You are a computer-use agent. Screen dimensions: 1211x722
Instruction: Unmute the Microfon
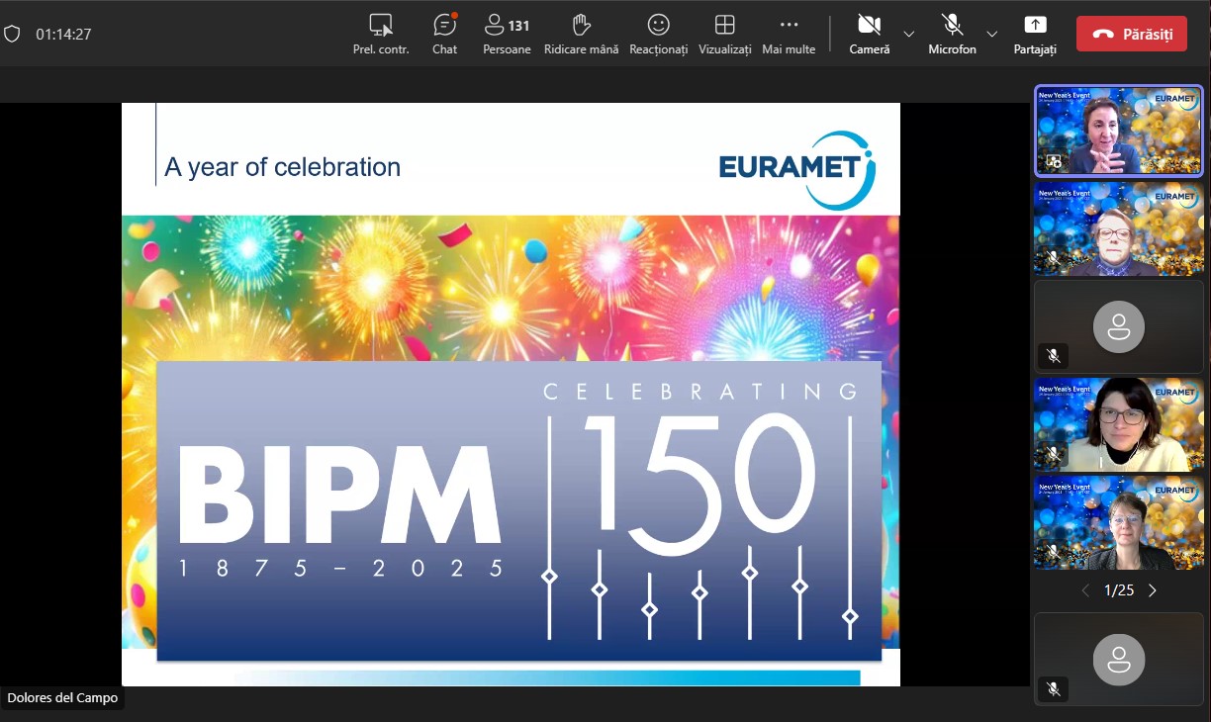click(952, 33)
